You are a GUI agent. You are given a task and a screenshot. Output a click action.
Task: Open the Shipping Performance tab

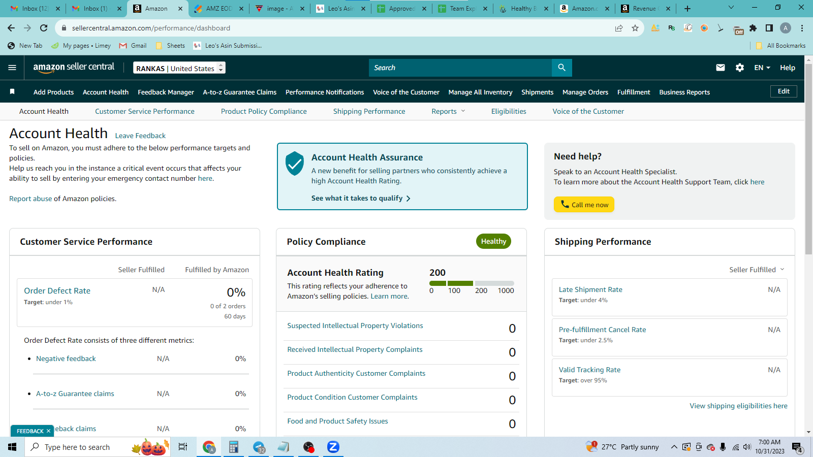click(x=369, y=111)
